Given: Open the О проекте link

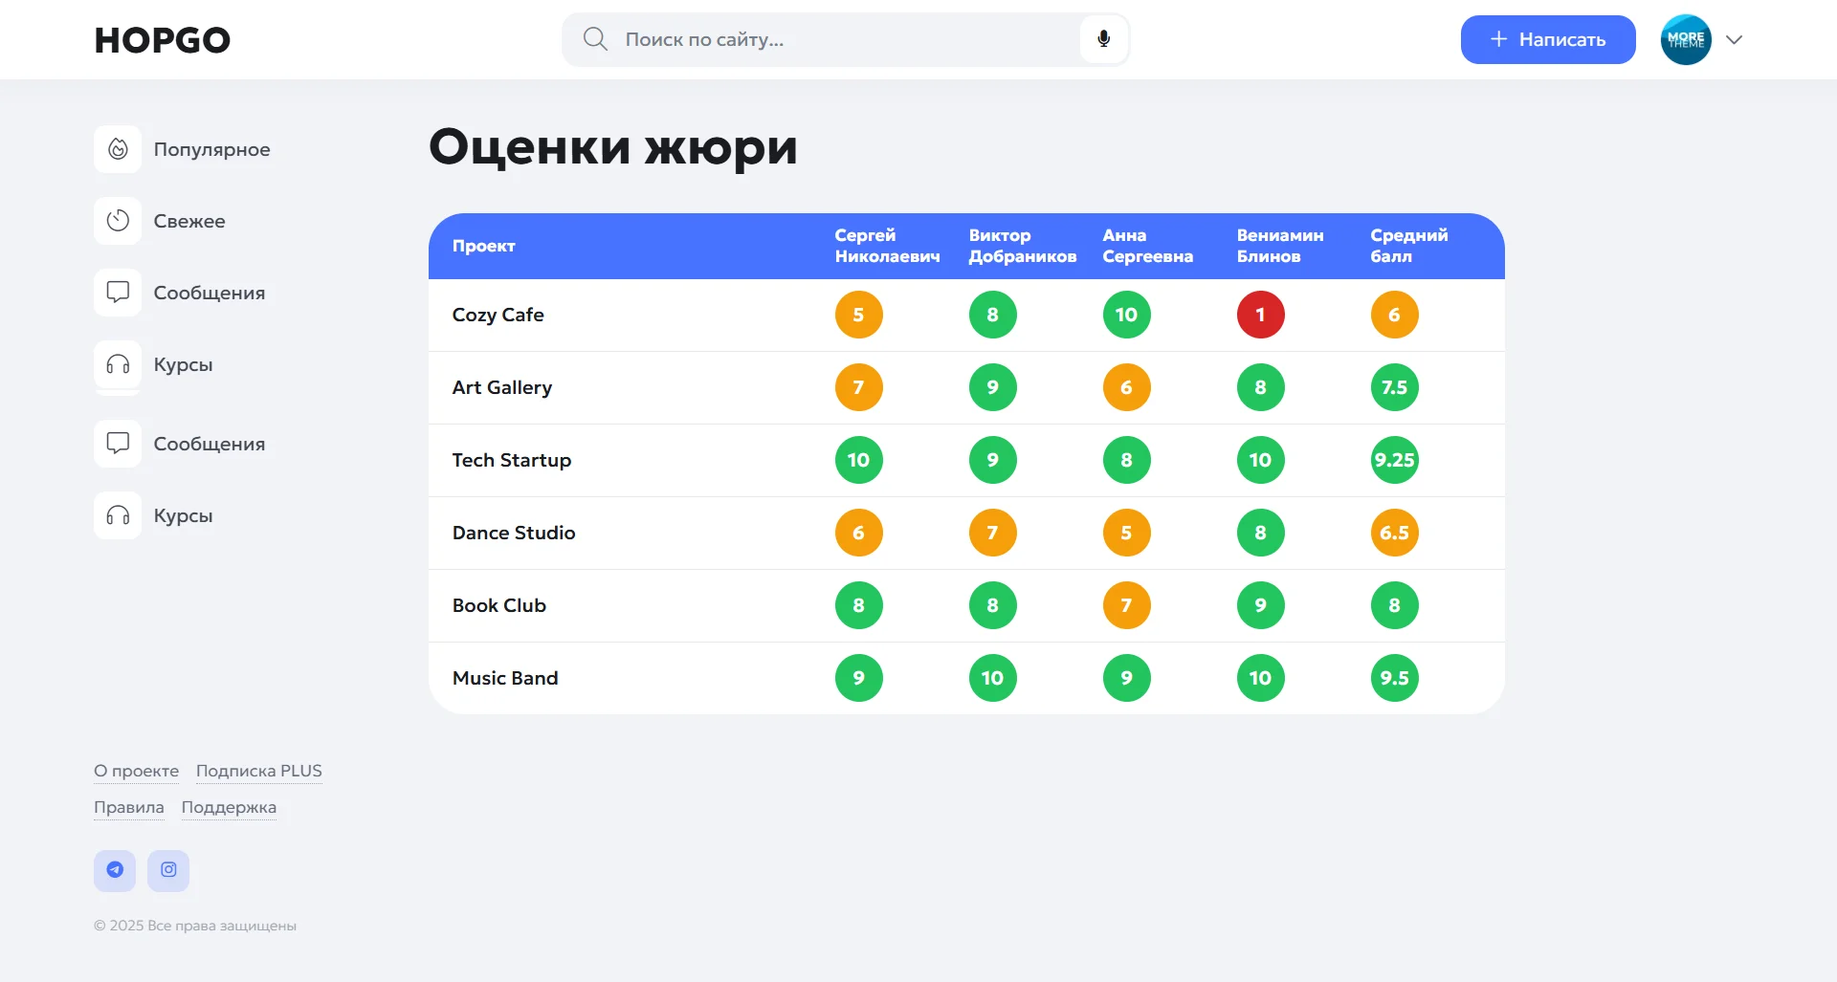Looking at the screenshot, I should pos(136,771).
